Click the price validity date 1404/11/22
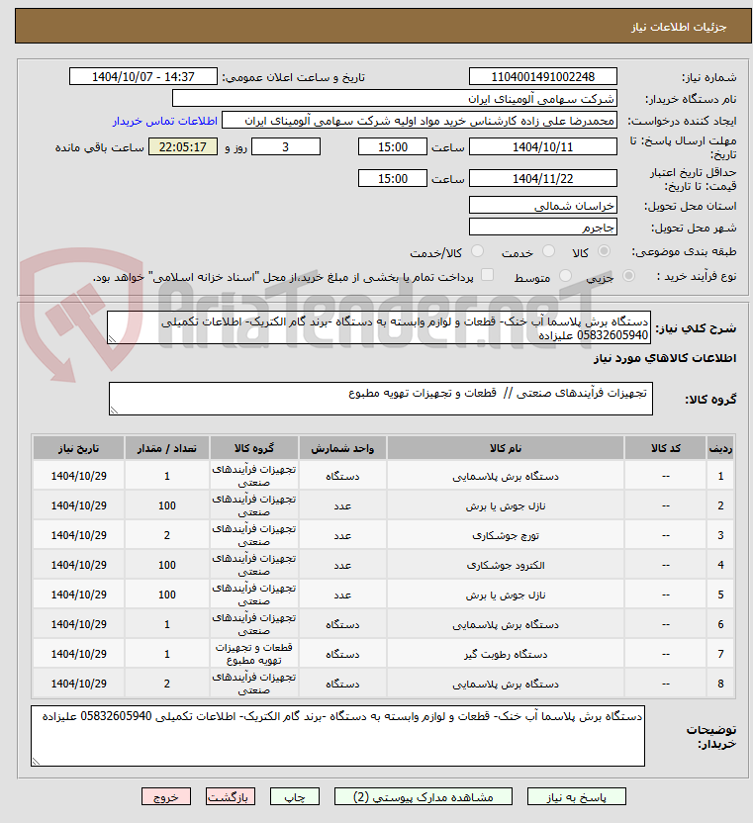Image resolution: width=753 pixels, height=823 pixels. [x=543, y=178]
